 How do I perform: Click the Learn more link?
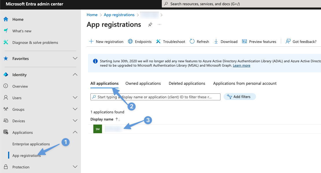[x=242, y=65]
